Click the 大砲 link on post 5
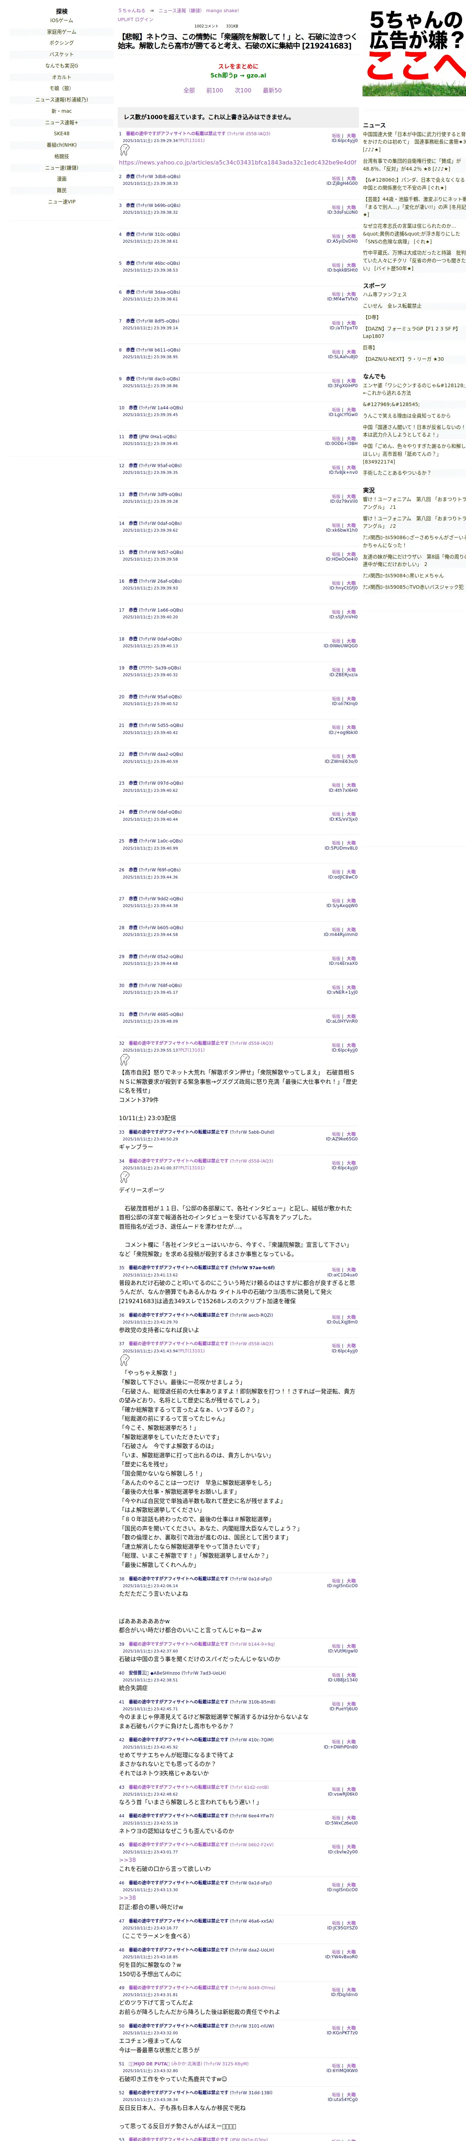This screenshot has height=2141, width=466. pyautogui.click(x=351, y=265)
